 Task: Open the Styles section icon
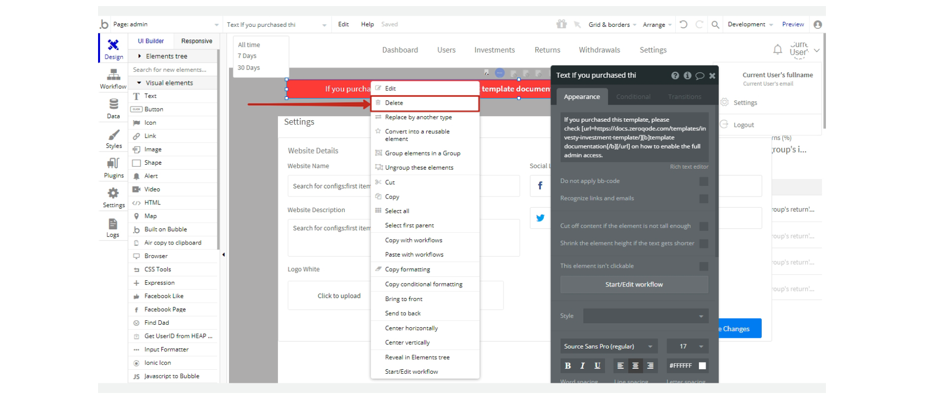114,138
